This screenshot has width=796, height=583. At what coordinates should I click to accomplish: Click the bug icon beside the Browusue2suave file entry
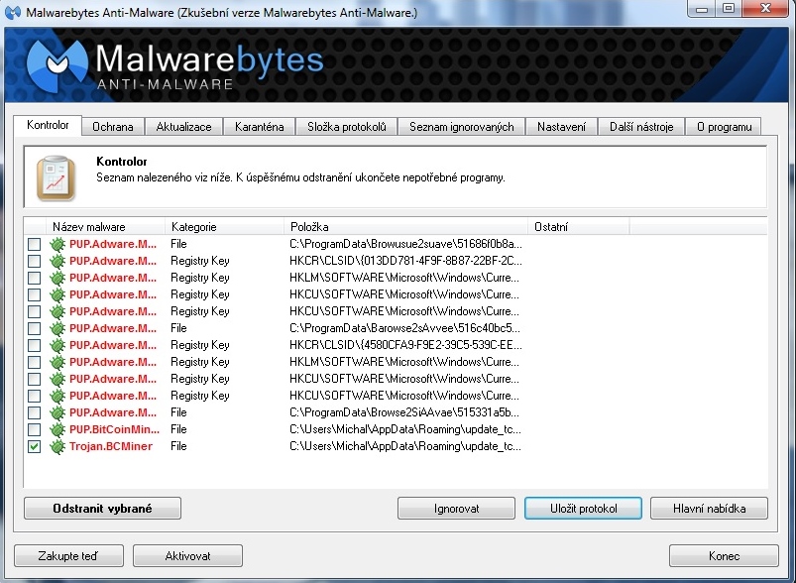(x=57, y=244)
